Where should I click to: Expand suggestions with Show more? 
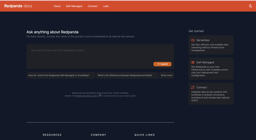point(166,75)
